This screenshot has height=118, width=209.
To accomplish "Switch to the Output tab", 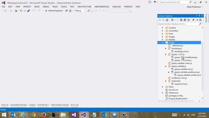I will (32, 105).
